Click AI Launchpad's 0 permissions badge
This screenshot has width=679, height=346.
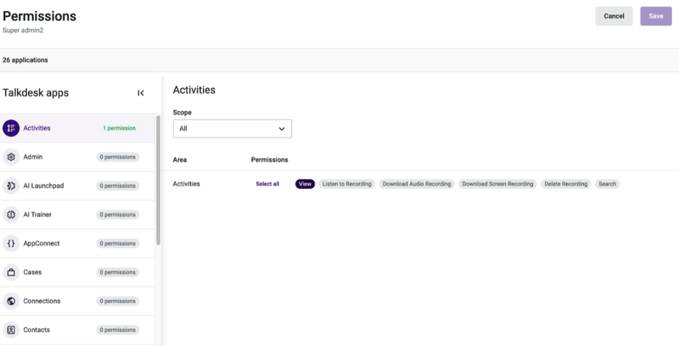click(118, 186)
